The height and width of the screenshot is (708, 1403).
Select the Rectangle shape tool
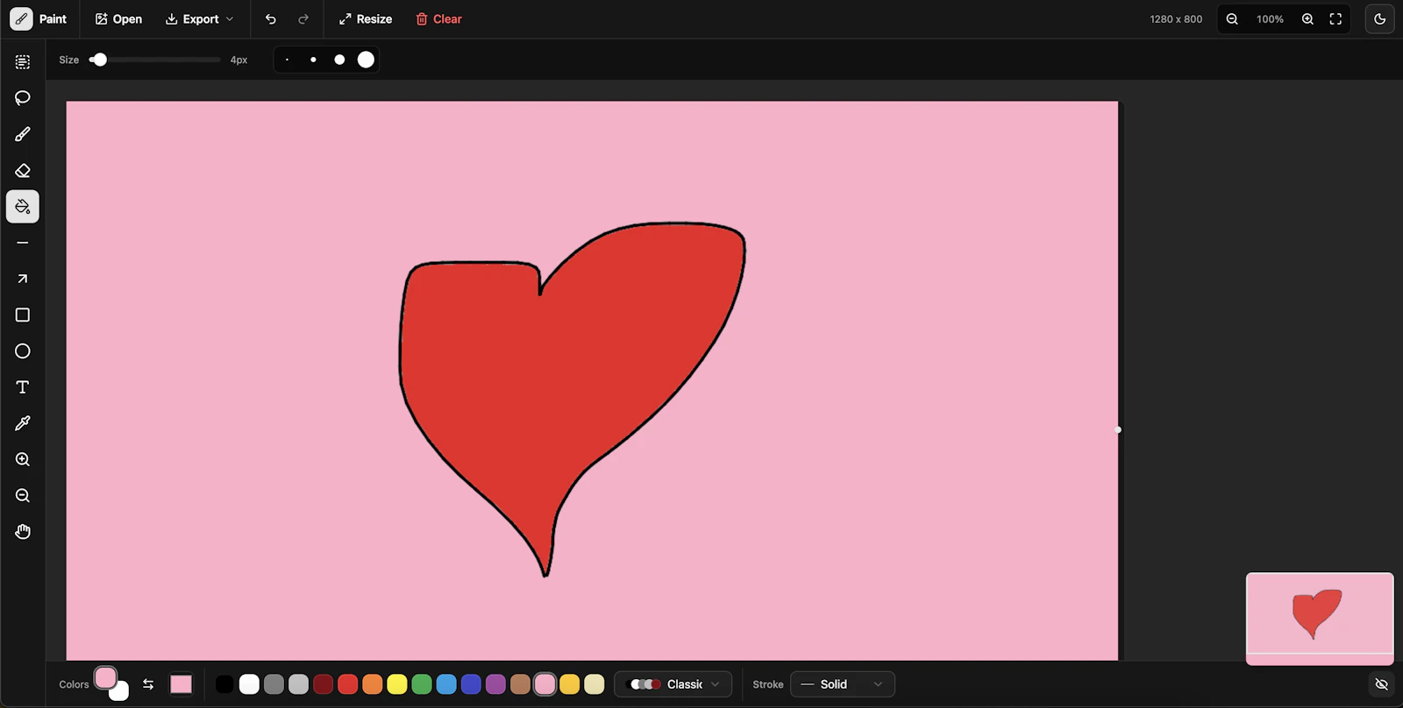pos(23,315)
